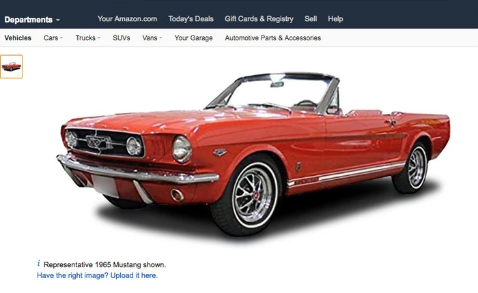The height and width of the screenshot is (293, 478).
Task: Select the Vehicles section label
Action: click(x=18, y=38)
